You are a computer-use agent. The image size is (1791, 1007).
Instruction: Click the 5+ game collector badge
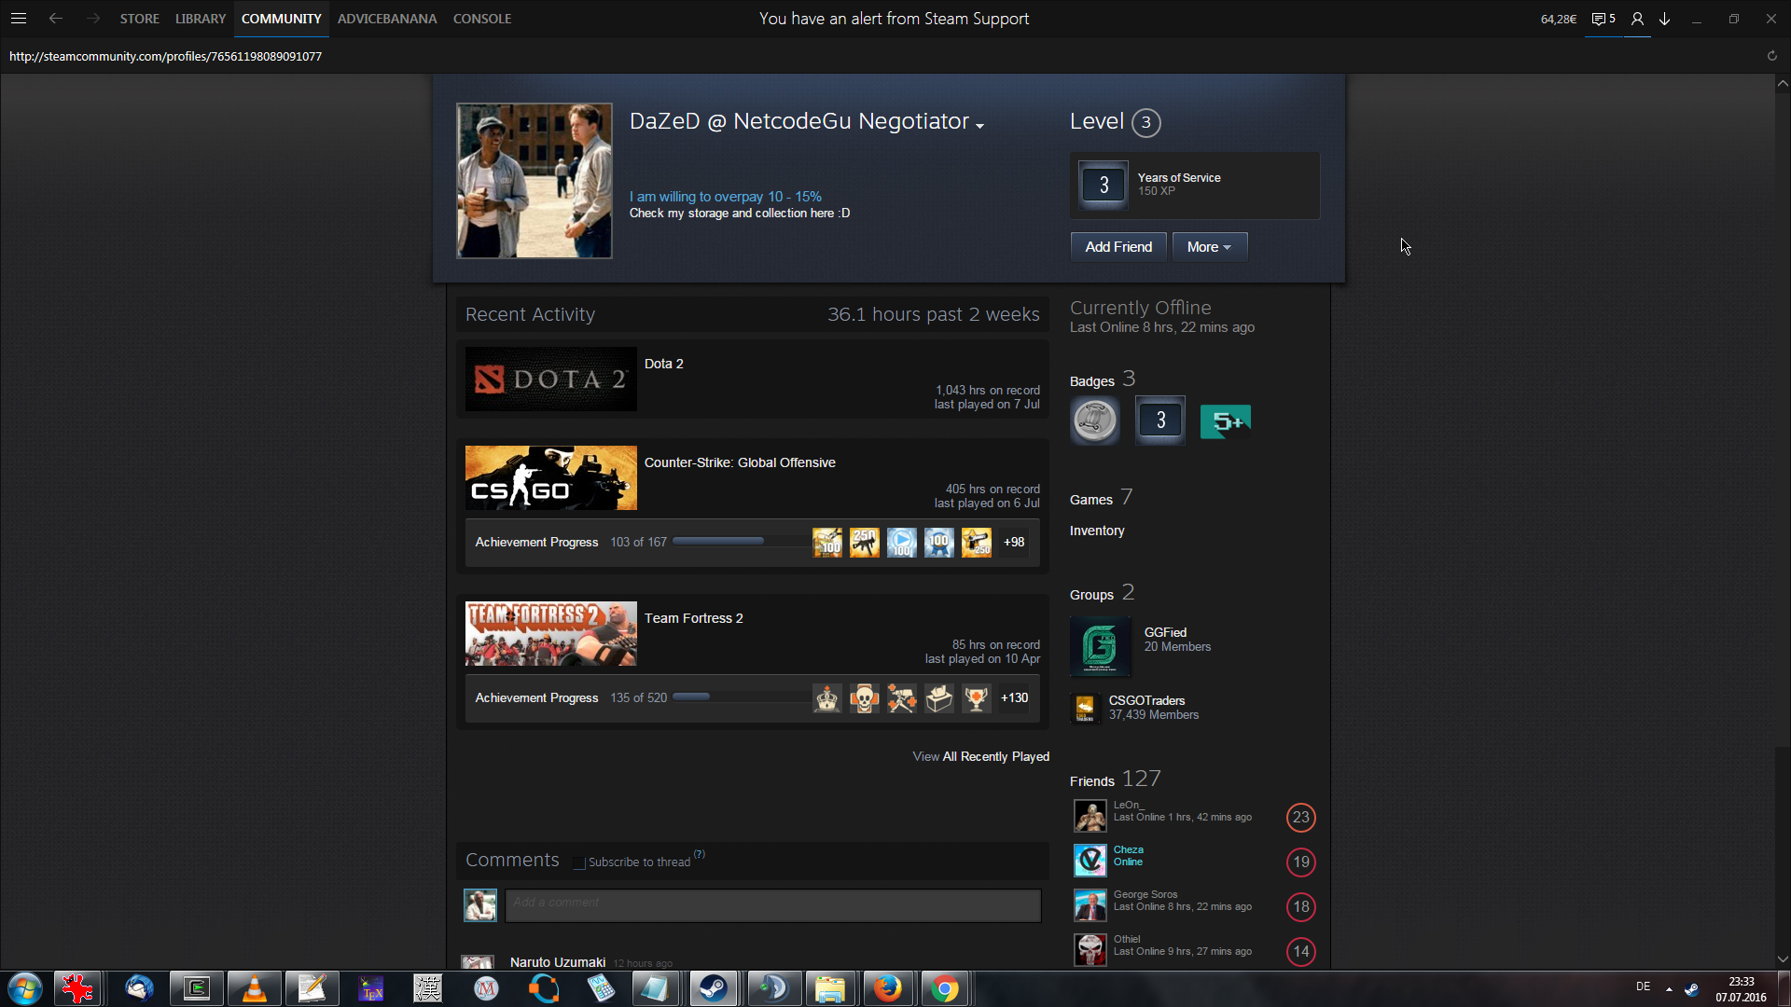[x=1225, y=421]
